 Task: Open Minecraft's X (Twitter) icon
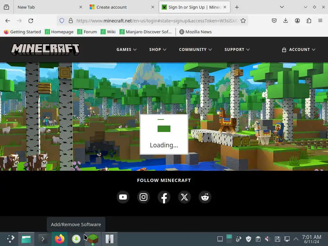click(x=184, y=197)
